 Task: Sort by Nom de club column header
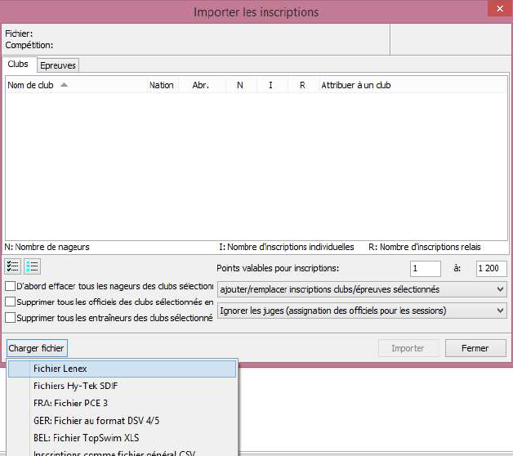(33, 85)
